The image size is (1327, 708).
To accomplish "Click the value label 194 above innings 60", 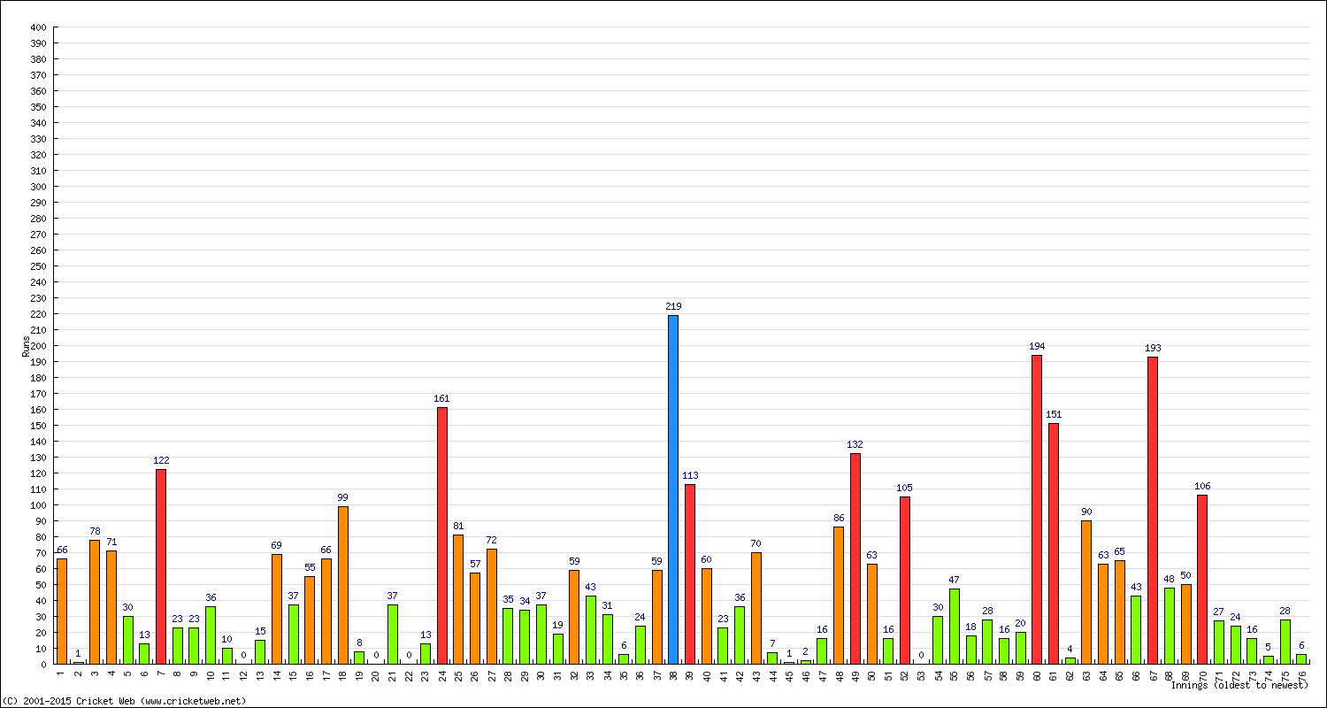I will pos(1038,346).
